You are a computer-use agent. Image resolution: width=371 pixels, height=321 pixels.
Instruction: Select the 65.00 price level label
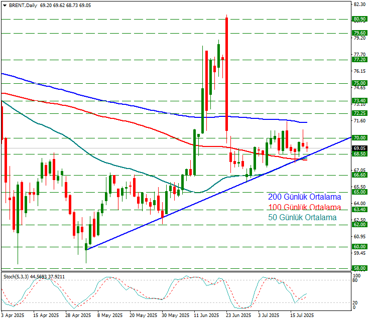tap(359, 192)
